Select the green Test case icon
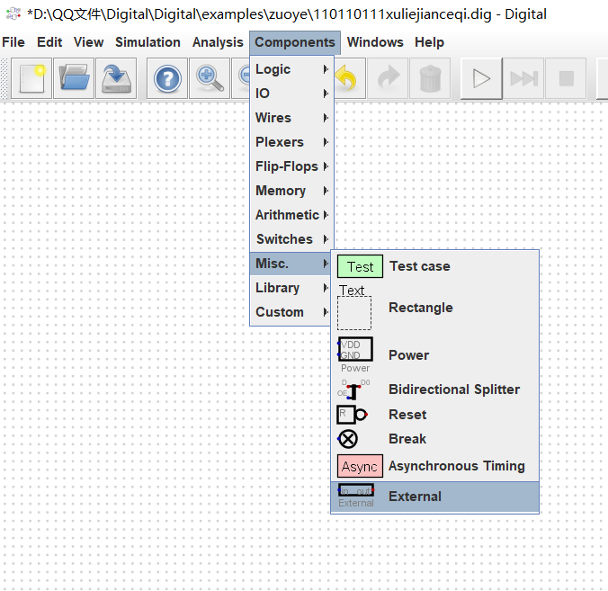This screenshot has width=608, height=591. [x=360, y=266]
